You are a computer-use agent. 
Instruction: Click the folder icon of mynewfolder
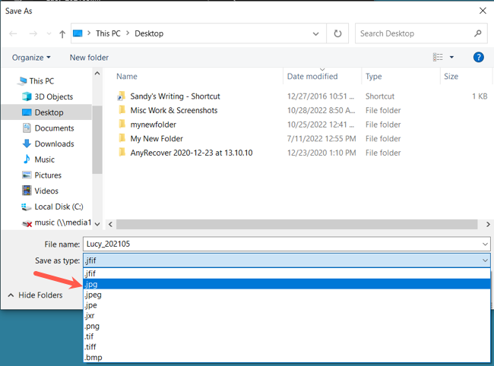(x=122, y=124)
